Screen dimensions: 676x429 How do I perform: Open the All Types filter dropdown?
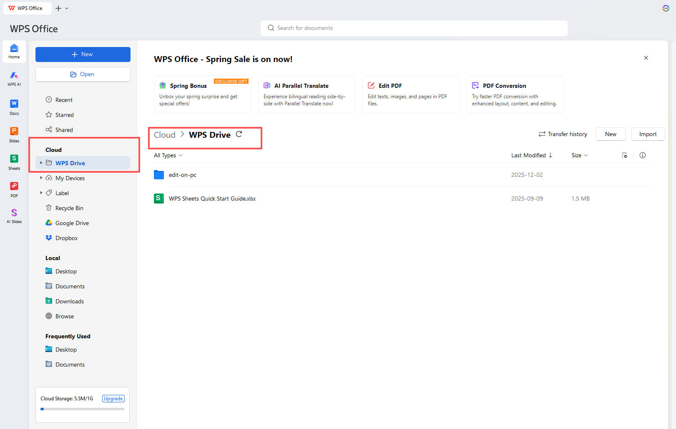click(168, 155)
